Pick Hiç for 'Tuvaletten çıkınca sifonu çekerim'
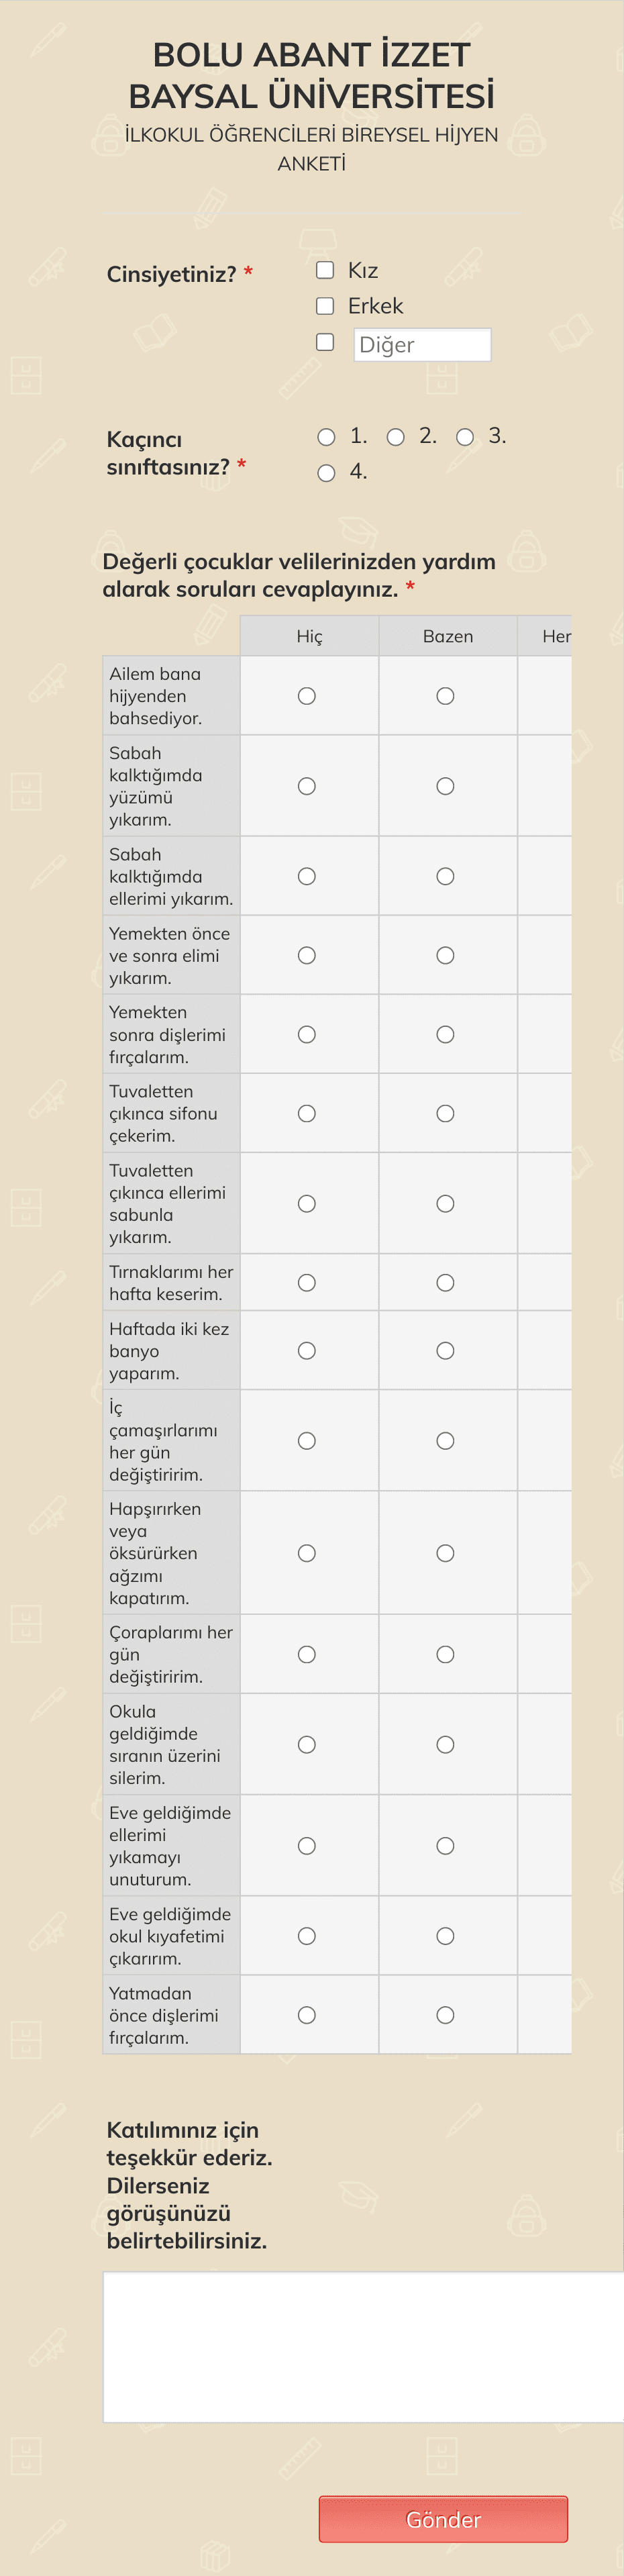Image resolution: width=624 pixels, height=2576 pixels. pyautogui.click(x=307, y=1113)
